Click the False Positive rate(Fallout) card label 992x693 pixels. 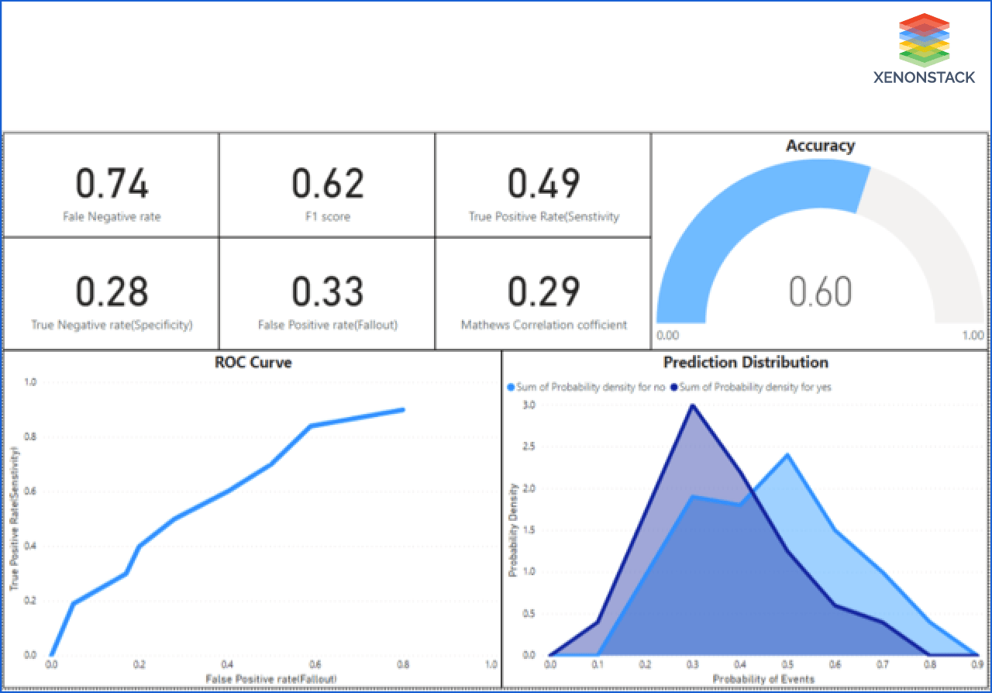pyautogui.click(x=328, y=325)
